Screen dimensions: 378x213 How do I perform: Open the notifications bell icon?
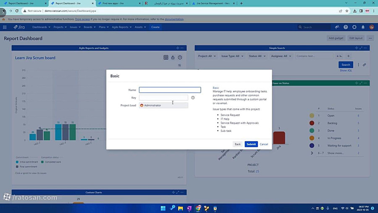[x=363, y=27]
